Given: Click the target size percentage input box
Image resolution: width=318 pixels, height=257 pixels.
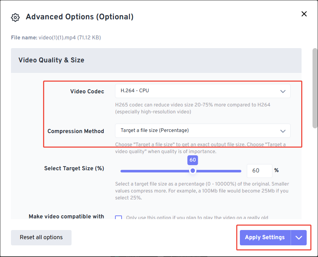Looking at the screenshot, I should click(259, 171).
